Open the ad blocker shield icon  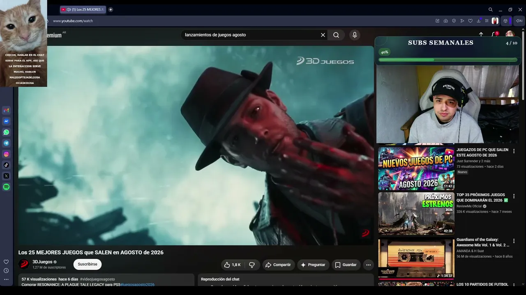454,21
